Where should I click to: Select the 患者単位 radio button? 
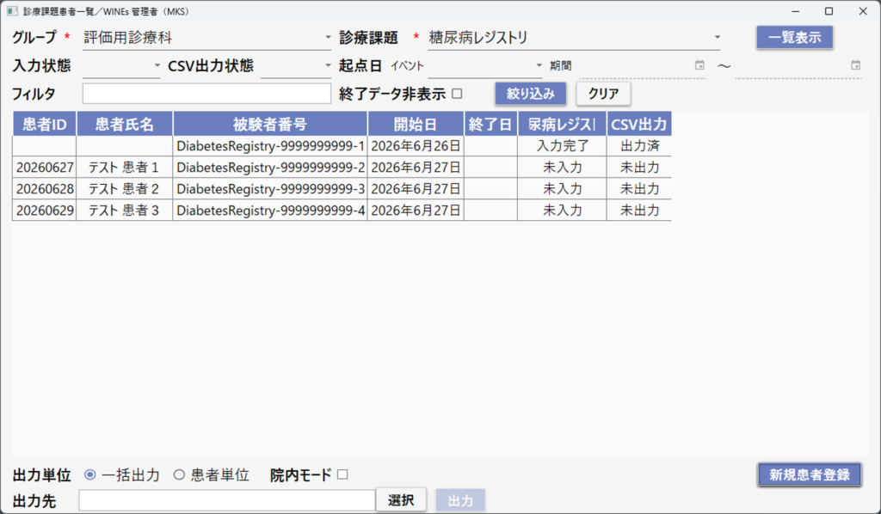pos(179,474)
